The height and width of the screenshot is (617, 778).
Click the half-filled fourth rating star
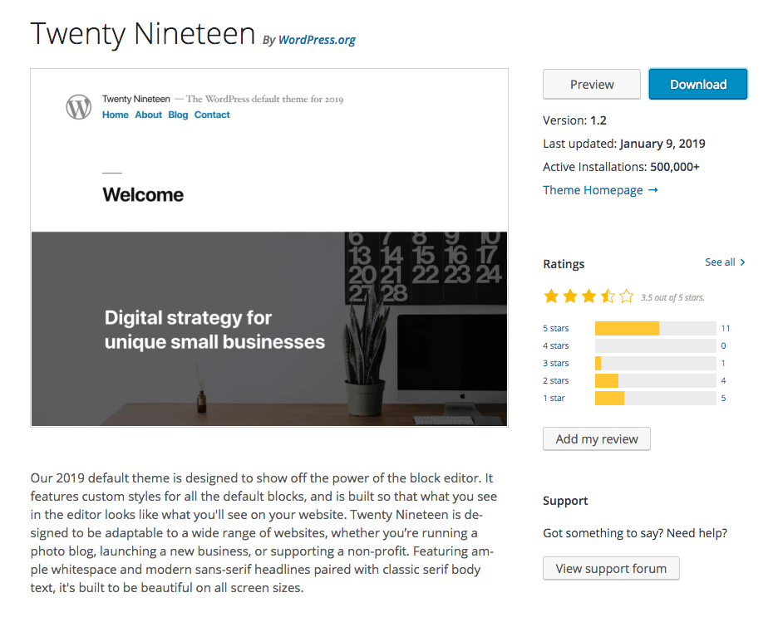coord(608,296)
